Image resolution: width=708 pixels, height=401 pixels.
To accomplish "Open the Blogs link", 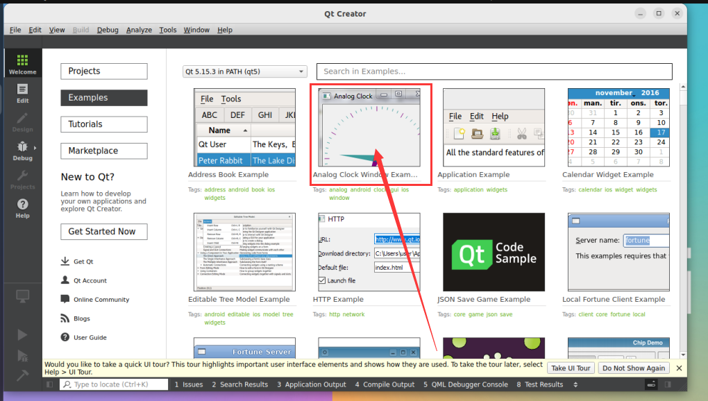I will coord(82,318).
